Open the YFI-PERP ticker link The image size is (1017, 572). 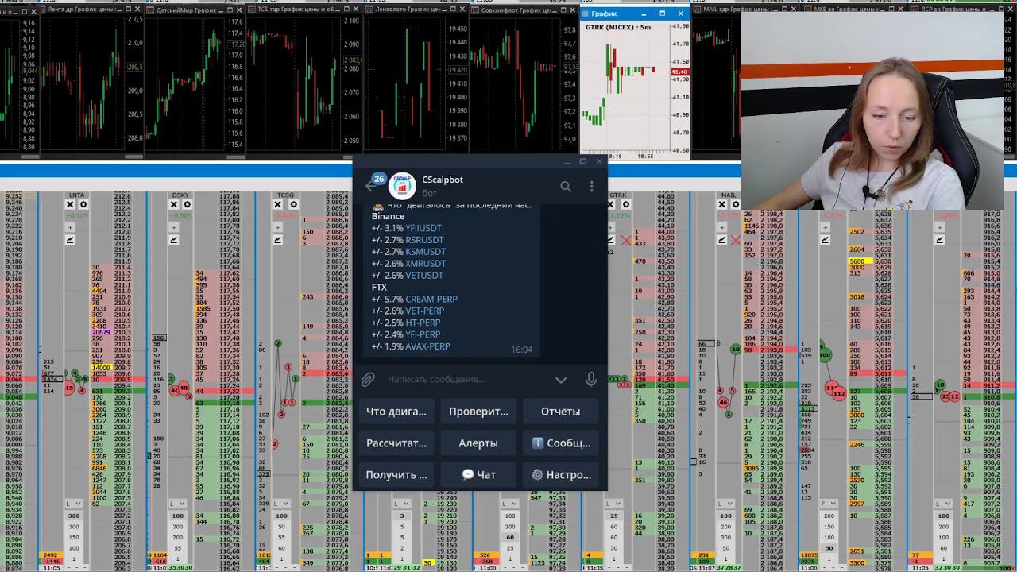[x=423, y=335]
